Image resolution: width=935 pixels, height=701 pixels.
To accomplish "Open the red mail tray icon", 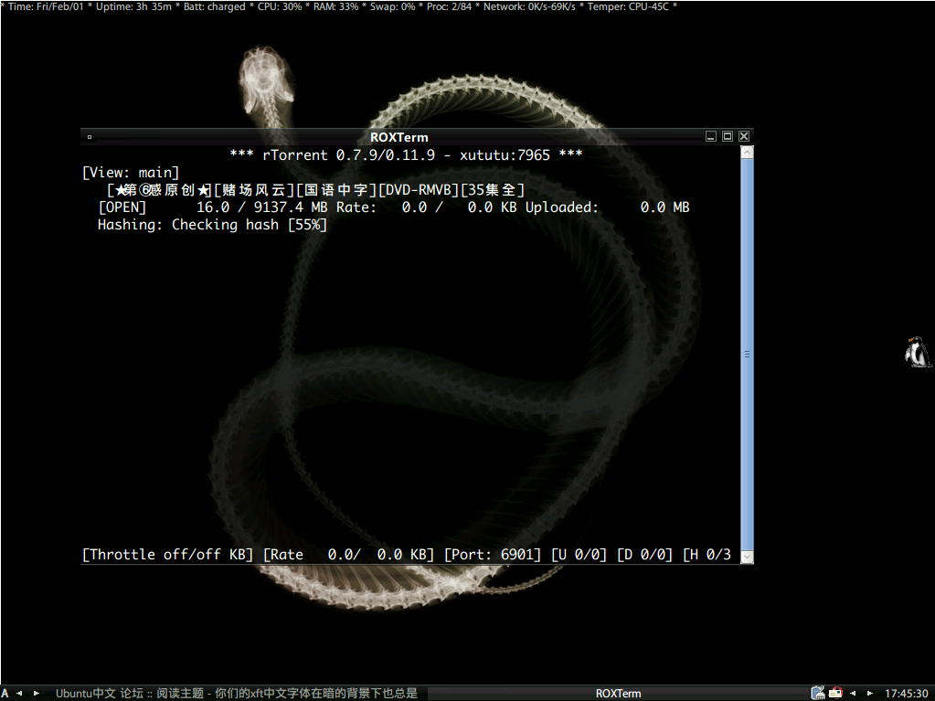I will (835, 693).
